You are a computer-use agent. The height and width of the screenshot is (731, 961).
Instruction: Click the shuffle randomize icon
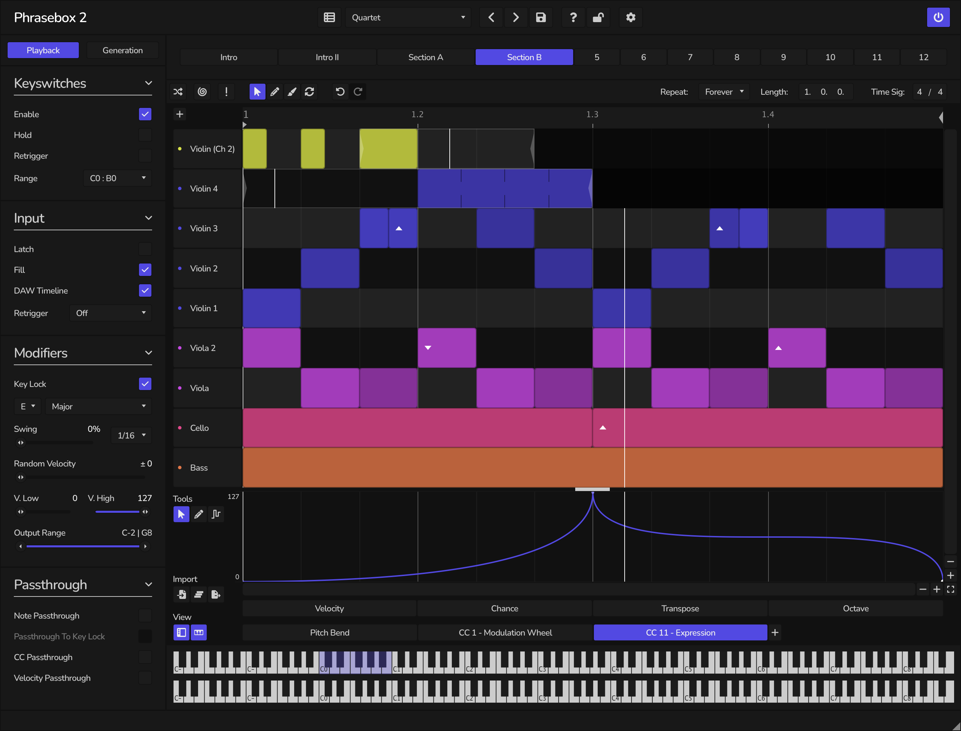178,92
